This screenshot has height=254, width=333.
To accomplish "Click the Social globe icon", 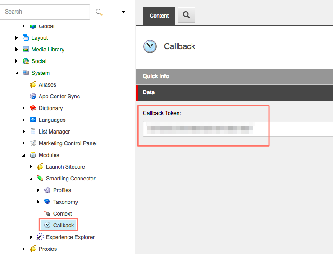I will click(x=26, y=61).
